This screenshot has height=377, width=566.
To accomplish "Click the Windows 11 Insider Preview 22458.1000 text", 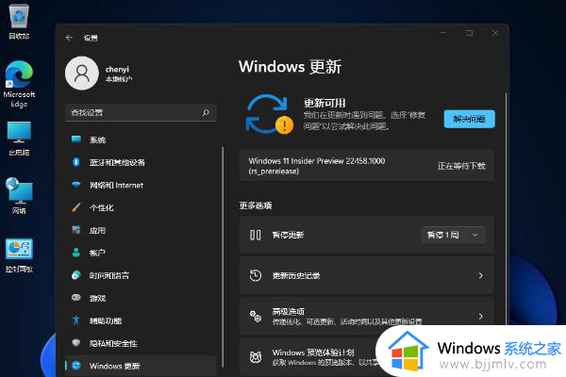I will pos(317,161).
